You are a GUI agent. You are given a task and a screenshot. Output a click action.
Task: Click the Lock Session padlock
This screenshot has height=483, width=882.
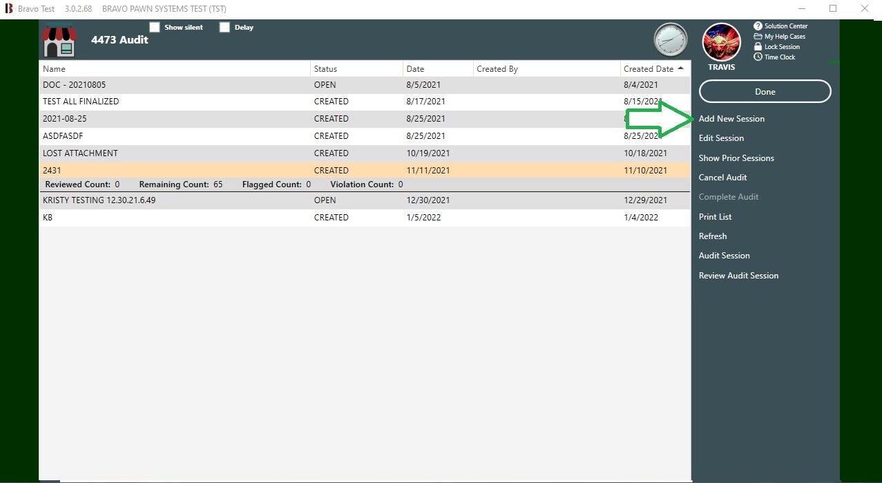click(758, 47)
